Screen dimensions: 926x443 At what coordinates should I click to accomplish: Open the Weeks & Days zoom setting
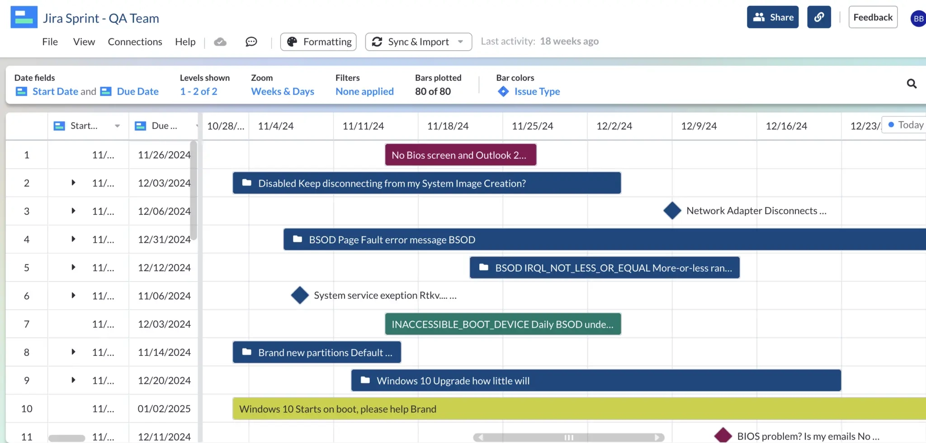click(282, 91)
